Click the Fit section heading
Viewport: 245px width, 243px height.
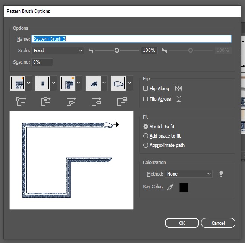click(x=145, y=117)
